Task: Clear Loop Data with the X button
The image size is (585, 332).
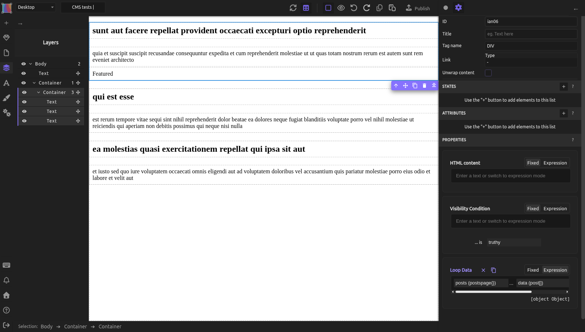Action: tap(483, 270)
